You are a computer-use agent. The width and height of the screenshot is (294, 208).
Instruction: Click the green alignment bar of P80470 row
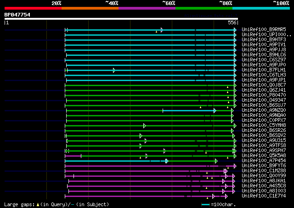[x=150, y=96]
